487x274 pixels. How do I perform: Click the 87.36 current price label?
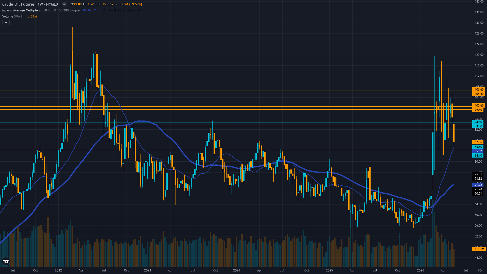click(478, 142)
